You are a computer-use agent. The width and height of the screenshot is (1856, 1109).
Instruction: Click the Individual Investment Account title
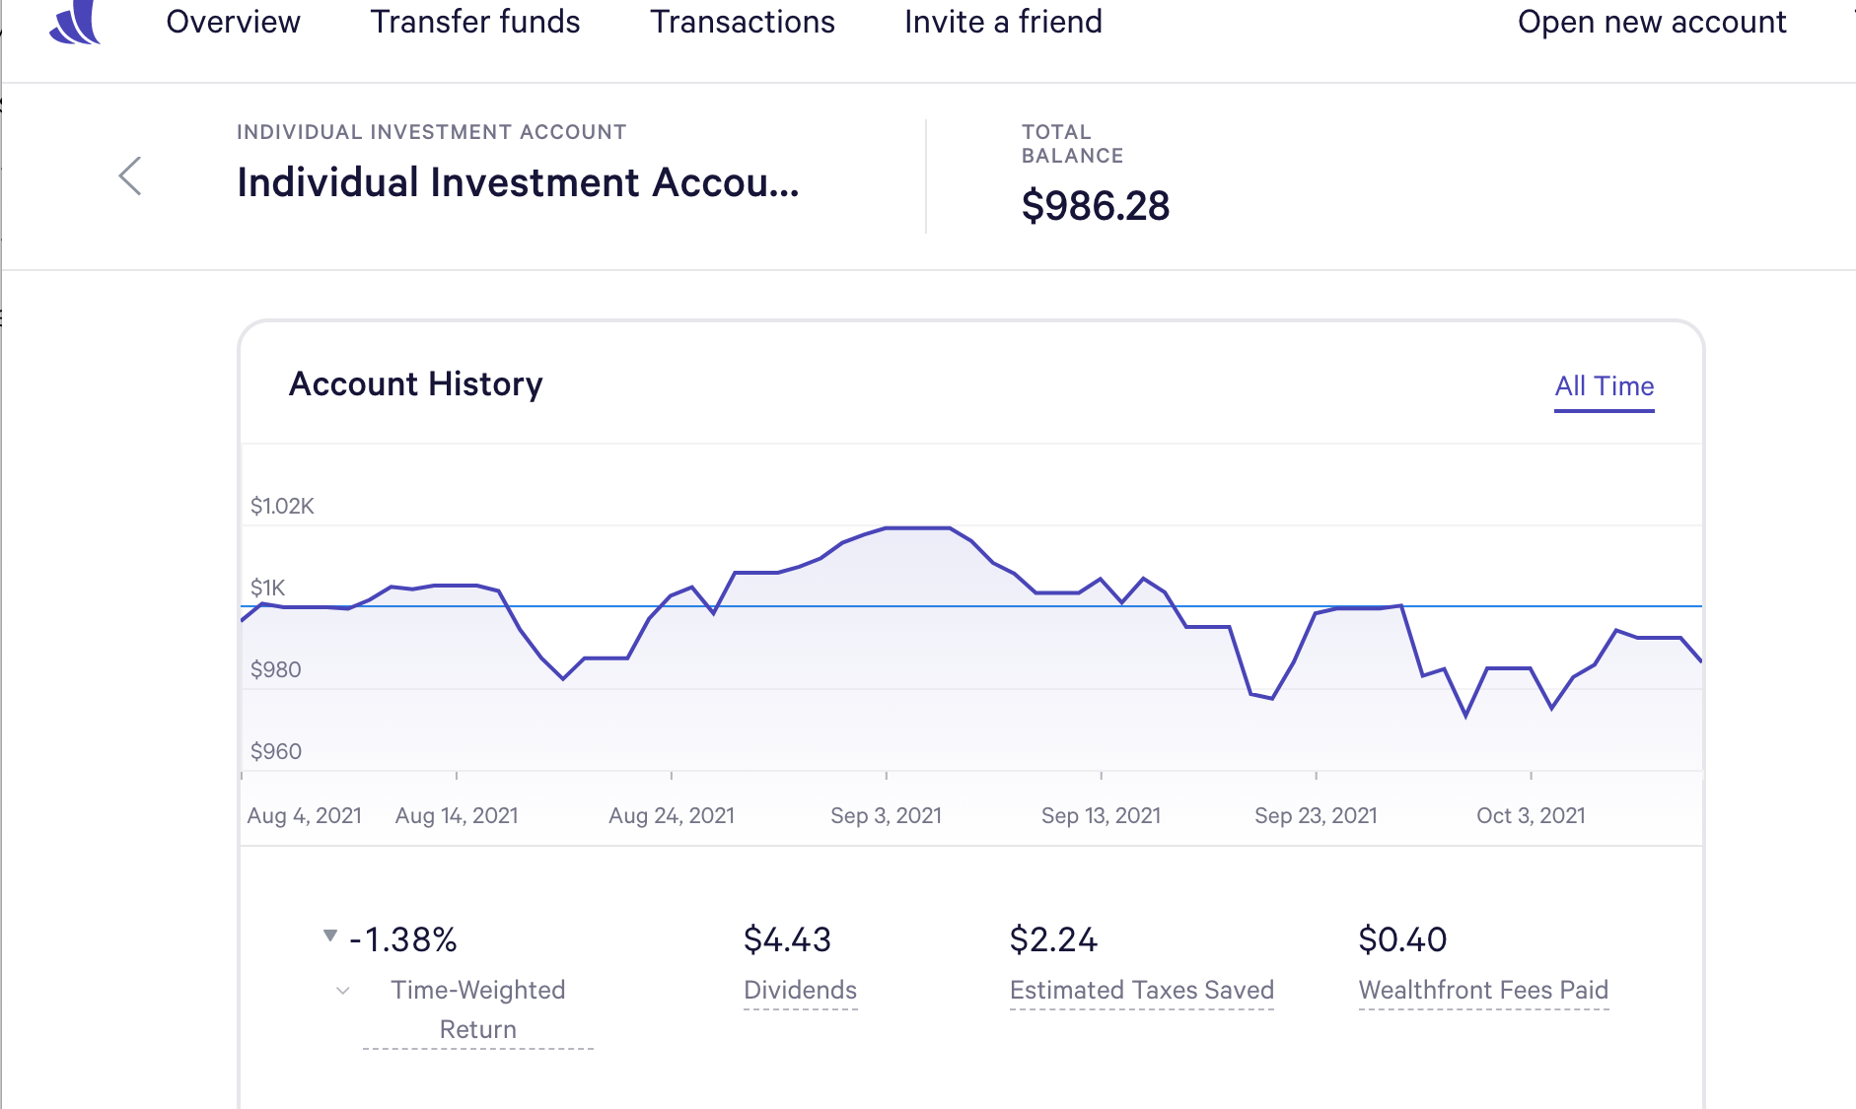(518, 183)
